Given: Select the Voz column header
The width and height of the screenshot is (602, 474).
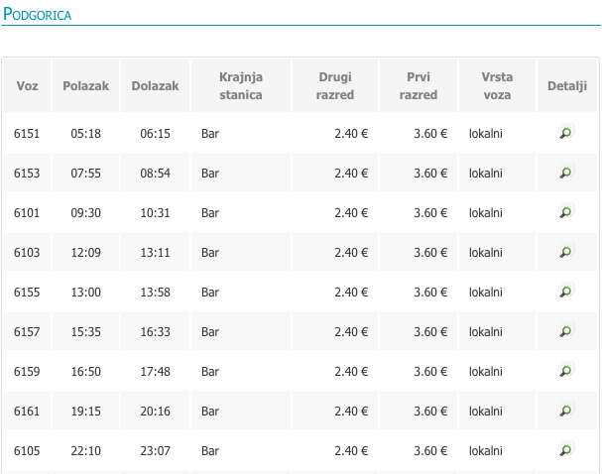Looking at the screenshot, I should pos(27,85).
